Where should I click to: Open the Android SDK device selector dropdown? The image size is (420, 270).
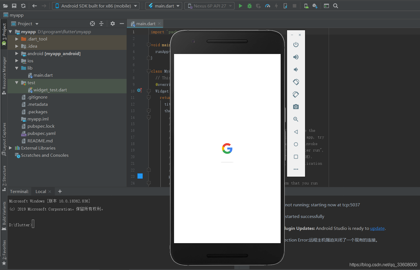tap(96, 6)
